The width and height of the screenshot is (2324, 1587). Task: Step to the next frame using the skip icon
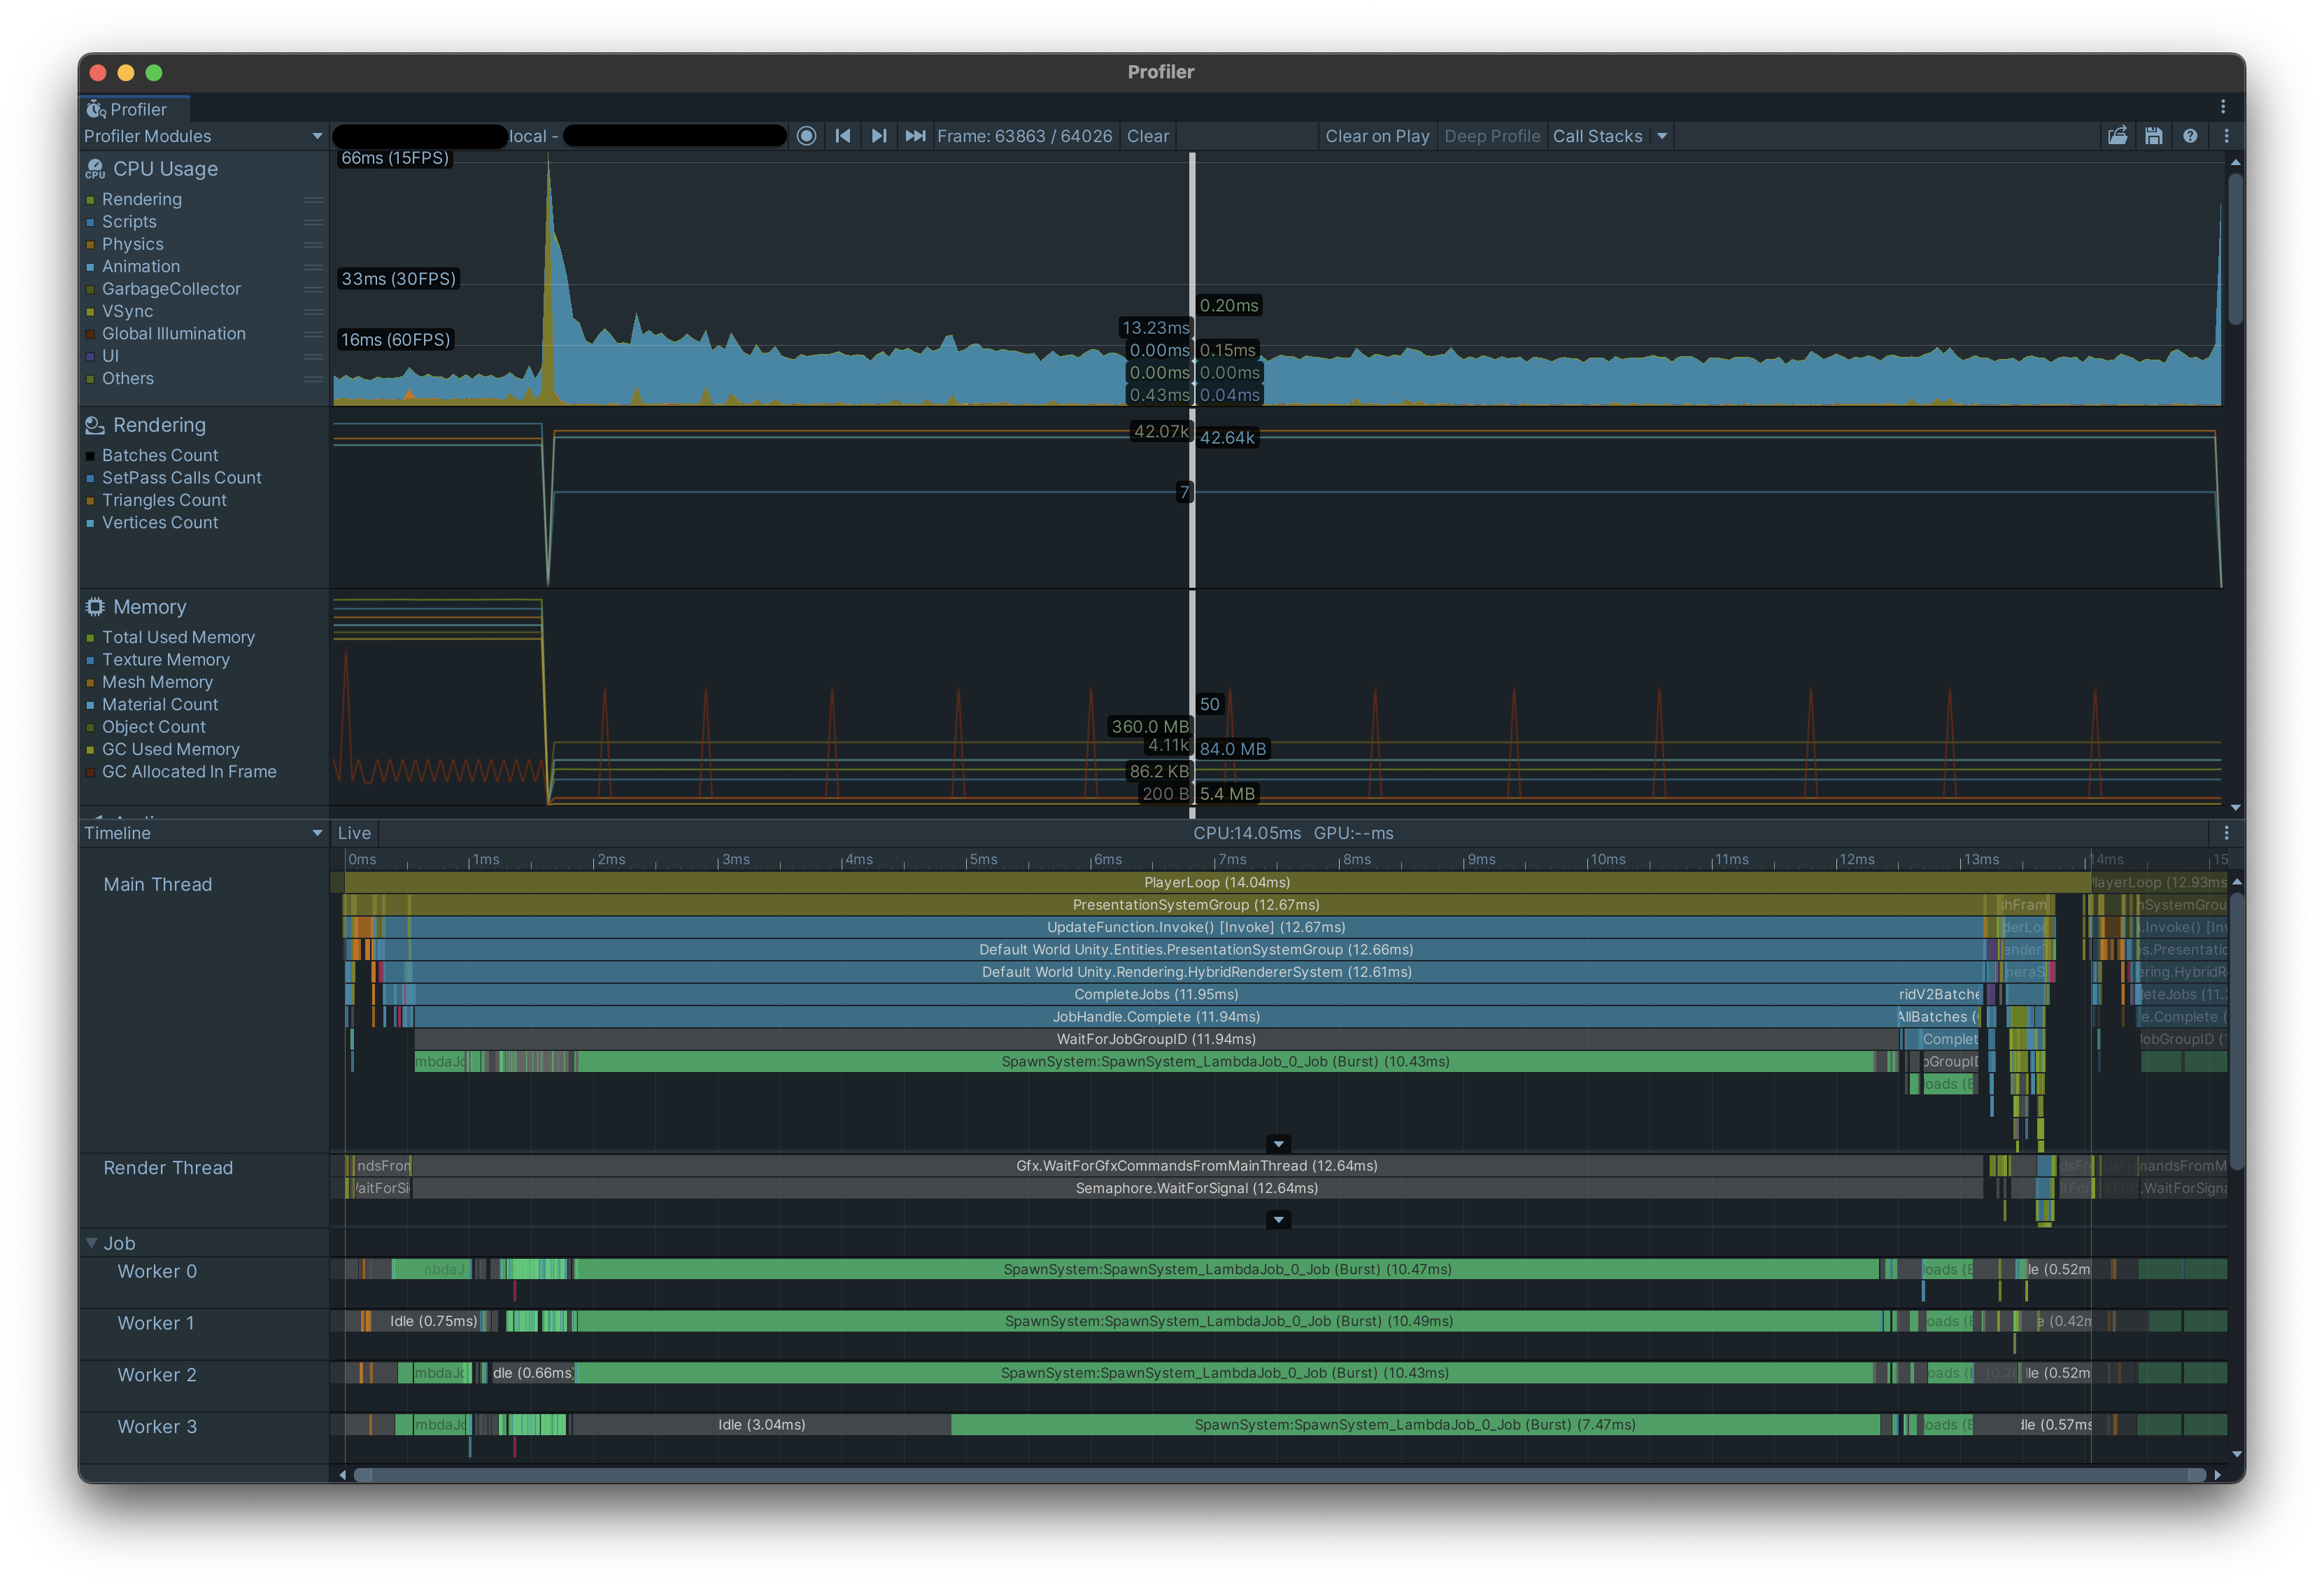point(879,136)
